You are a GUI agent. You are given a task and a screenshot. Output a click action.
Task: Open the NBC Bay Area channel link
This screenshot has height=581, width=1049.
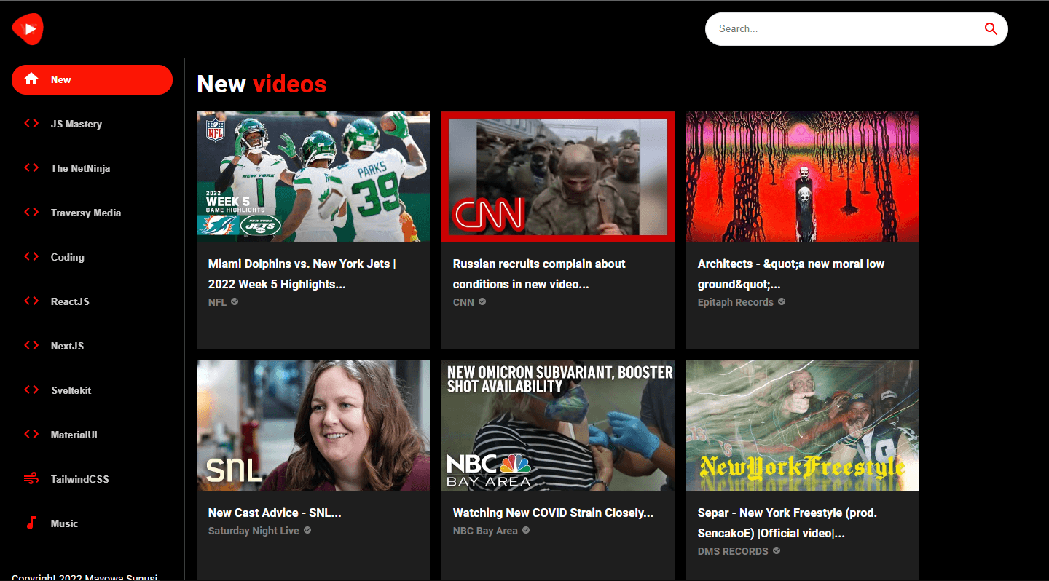[x=485, y=530]
